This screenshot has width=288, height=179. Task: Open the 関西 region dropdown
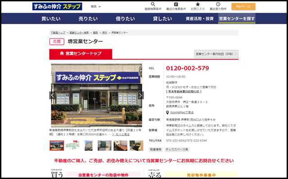95,7
